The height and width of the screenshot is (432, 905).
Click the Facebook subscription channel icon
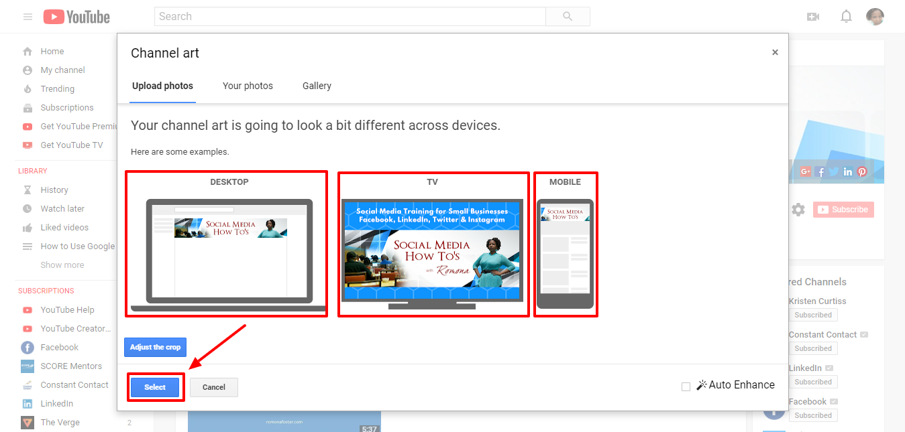[28, 348]
